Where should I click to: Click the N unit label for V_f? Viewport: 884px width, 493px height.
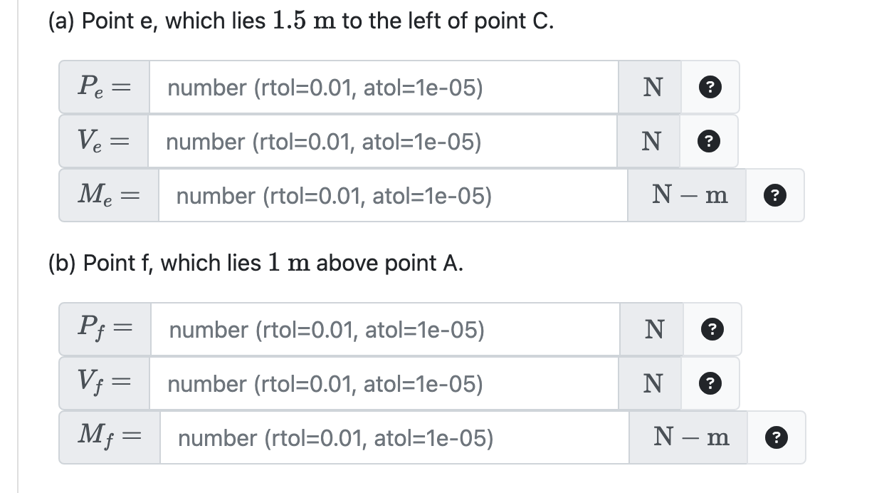tap(650, 384)
